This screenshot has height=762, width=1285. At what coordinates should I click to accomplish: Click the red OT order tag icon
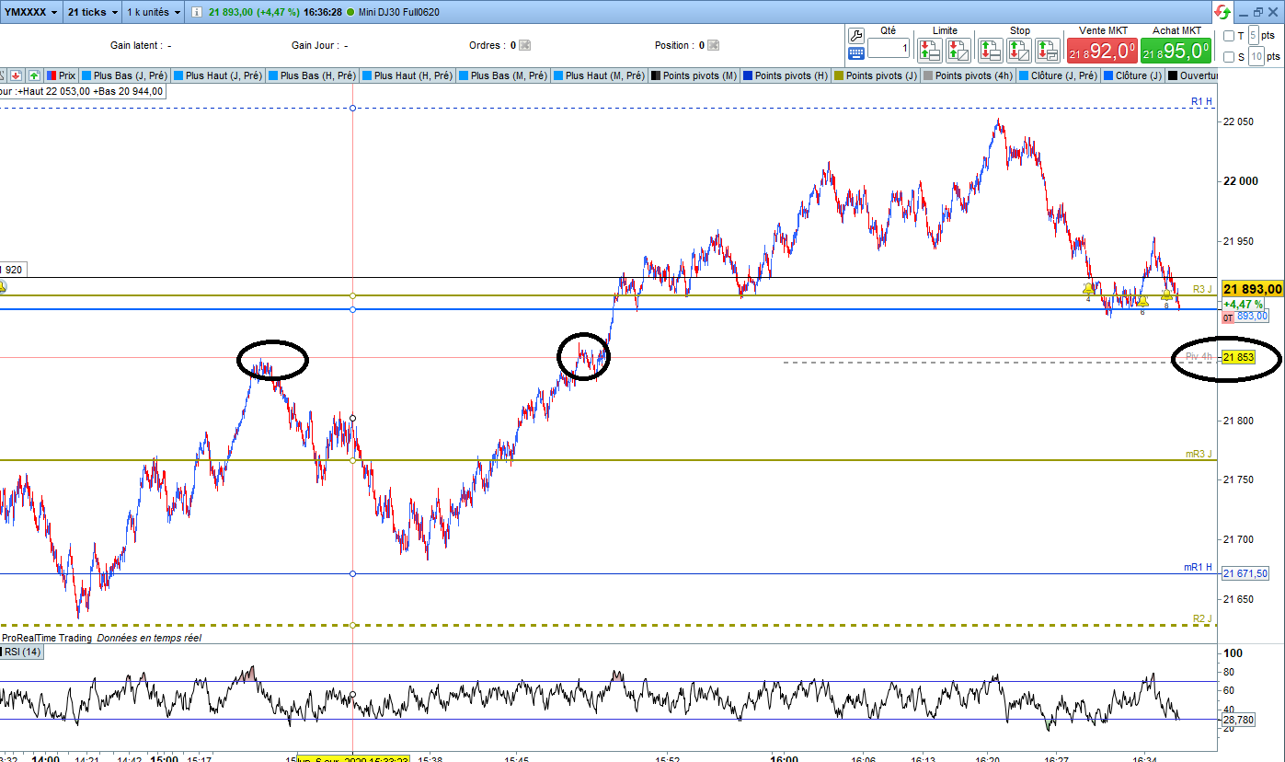[x=1227, y=317]
